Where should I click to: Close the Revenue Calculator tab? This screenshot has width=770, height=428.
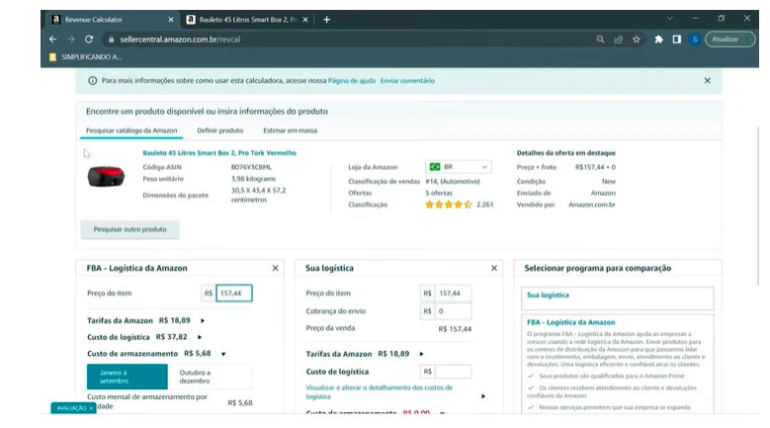click(x=171, y=20)
